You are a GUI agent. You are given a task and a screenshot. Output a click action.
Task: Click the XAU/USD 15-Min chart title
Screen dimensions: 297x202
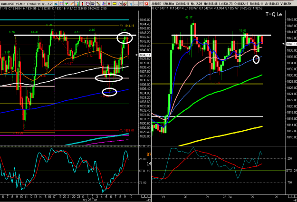pyautogui.click(x=13, y=4)
